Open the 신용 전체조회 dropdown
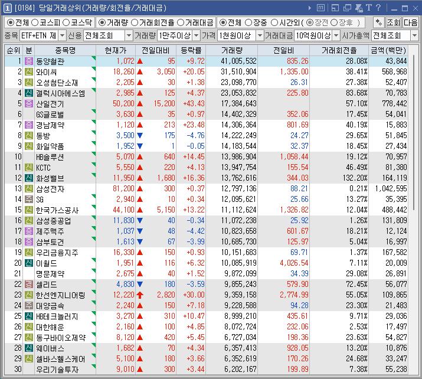The image size is (422, 379). [129, 35]
